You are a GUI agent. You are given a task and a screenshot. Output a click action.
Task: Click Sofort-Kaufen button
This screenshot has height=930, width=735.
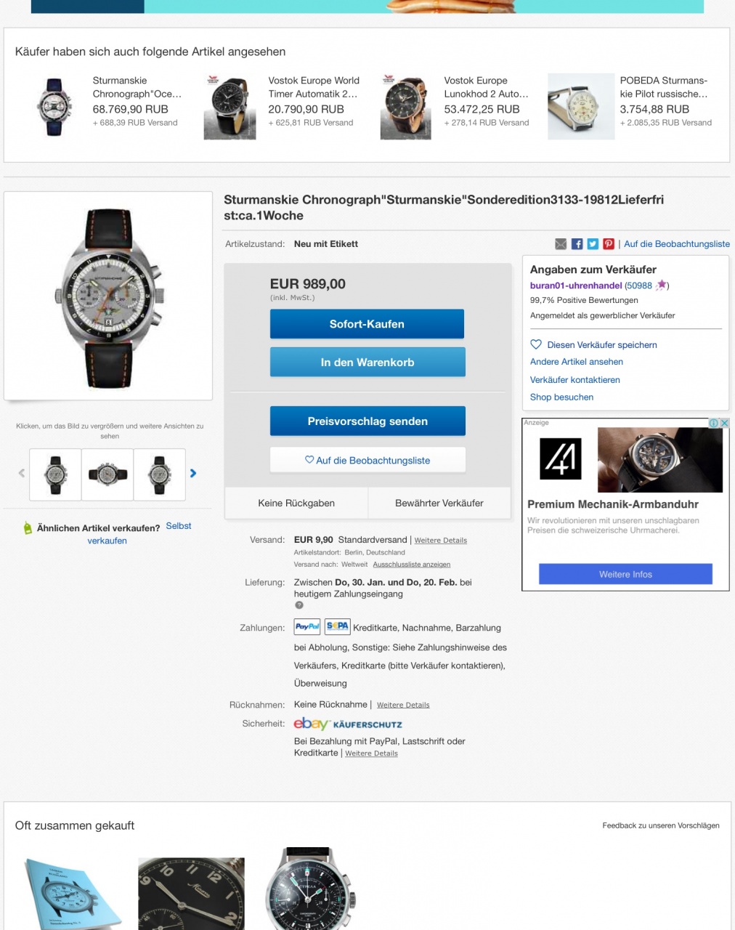367,324
